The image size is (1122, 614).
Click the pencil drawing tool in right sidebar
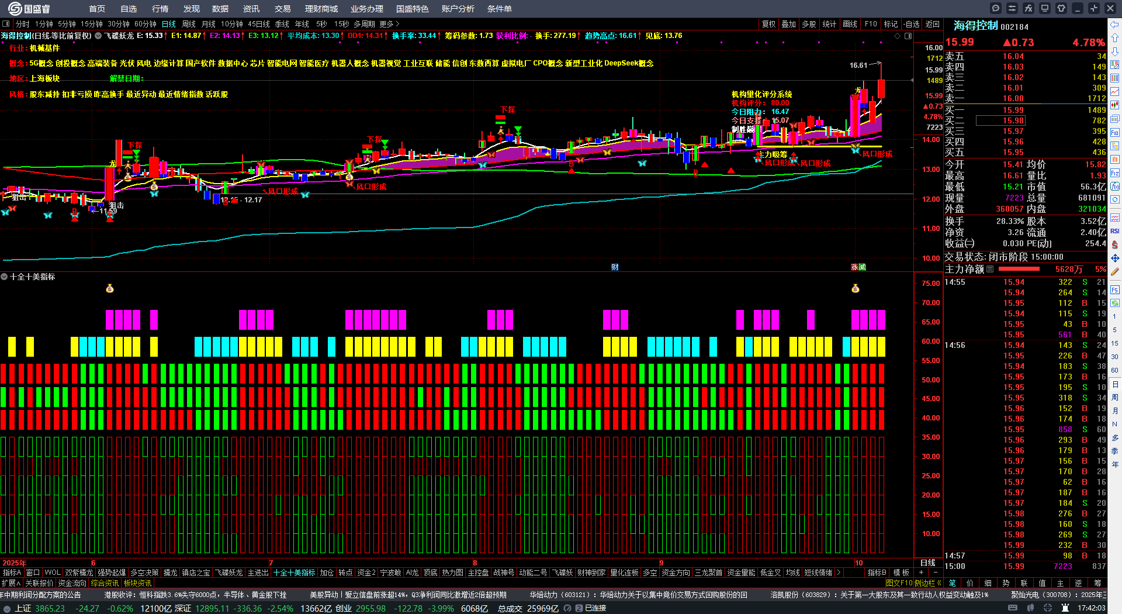(x=1115, y=271)
